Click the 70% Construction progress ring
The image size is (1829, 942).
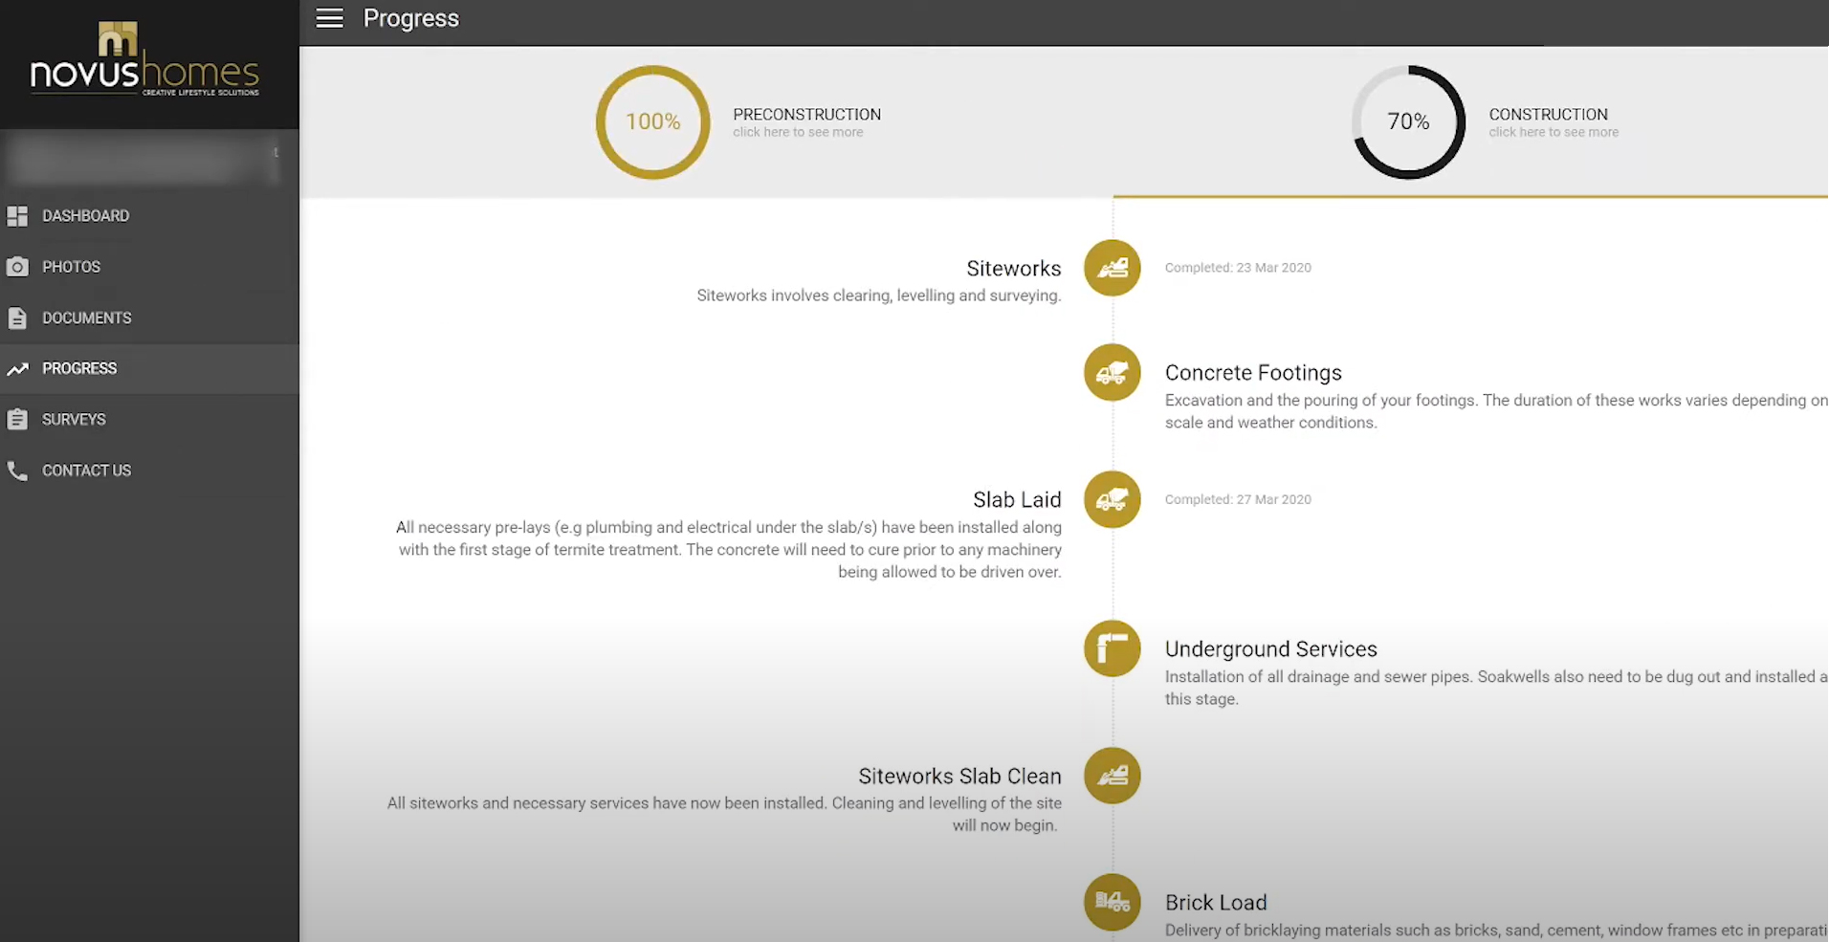pos(1407,121)
